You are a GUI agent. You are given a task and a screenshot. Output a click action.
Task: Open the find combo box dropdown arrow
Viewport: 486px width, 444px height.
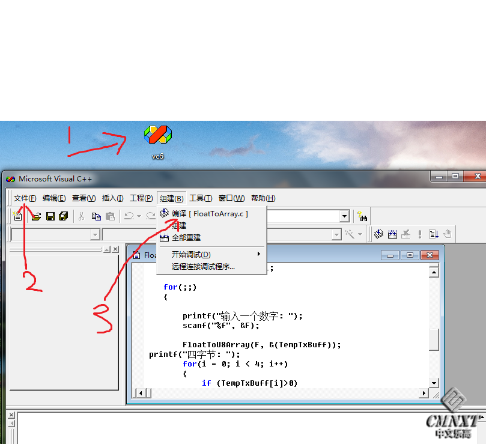pyautogui.click(x=344, y=216)
